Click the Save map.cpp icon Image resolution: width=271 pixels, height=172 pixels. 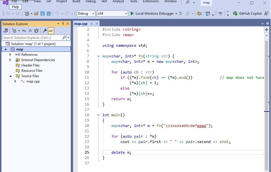coord(42,13)
